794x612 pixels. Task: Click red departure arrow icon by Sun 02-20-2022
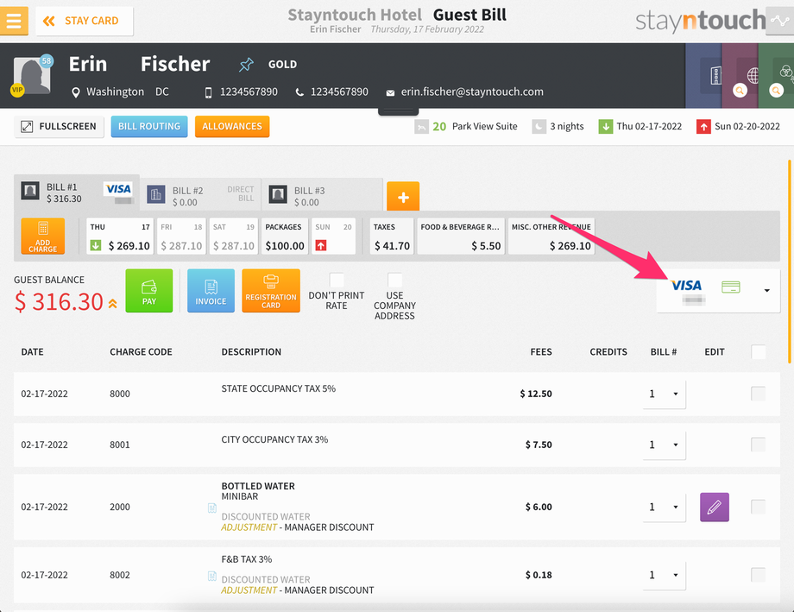pyautogui.click(x=703, y=127)
